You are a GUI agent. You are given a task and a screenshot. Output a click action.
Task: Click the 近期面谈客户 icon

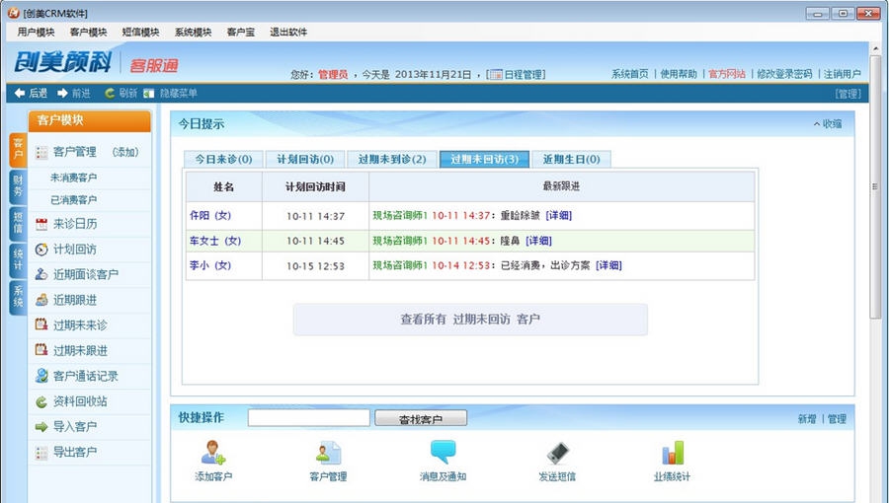(x=41, y=274)
